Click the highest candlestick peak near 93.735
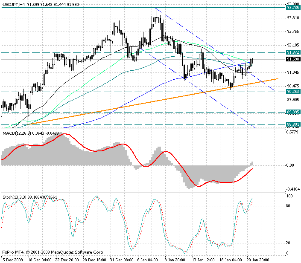This screenshot has height=263, width=301. pos(157,13)
